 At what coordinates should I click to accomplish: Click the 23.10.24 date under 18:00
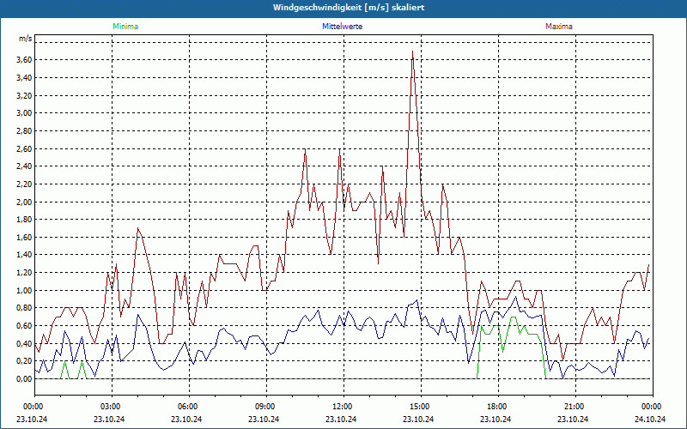495,419
